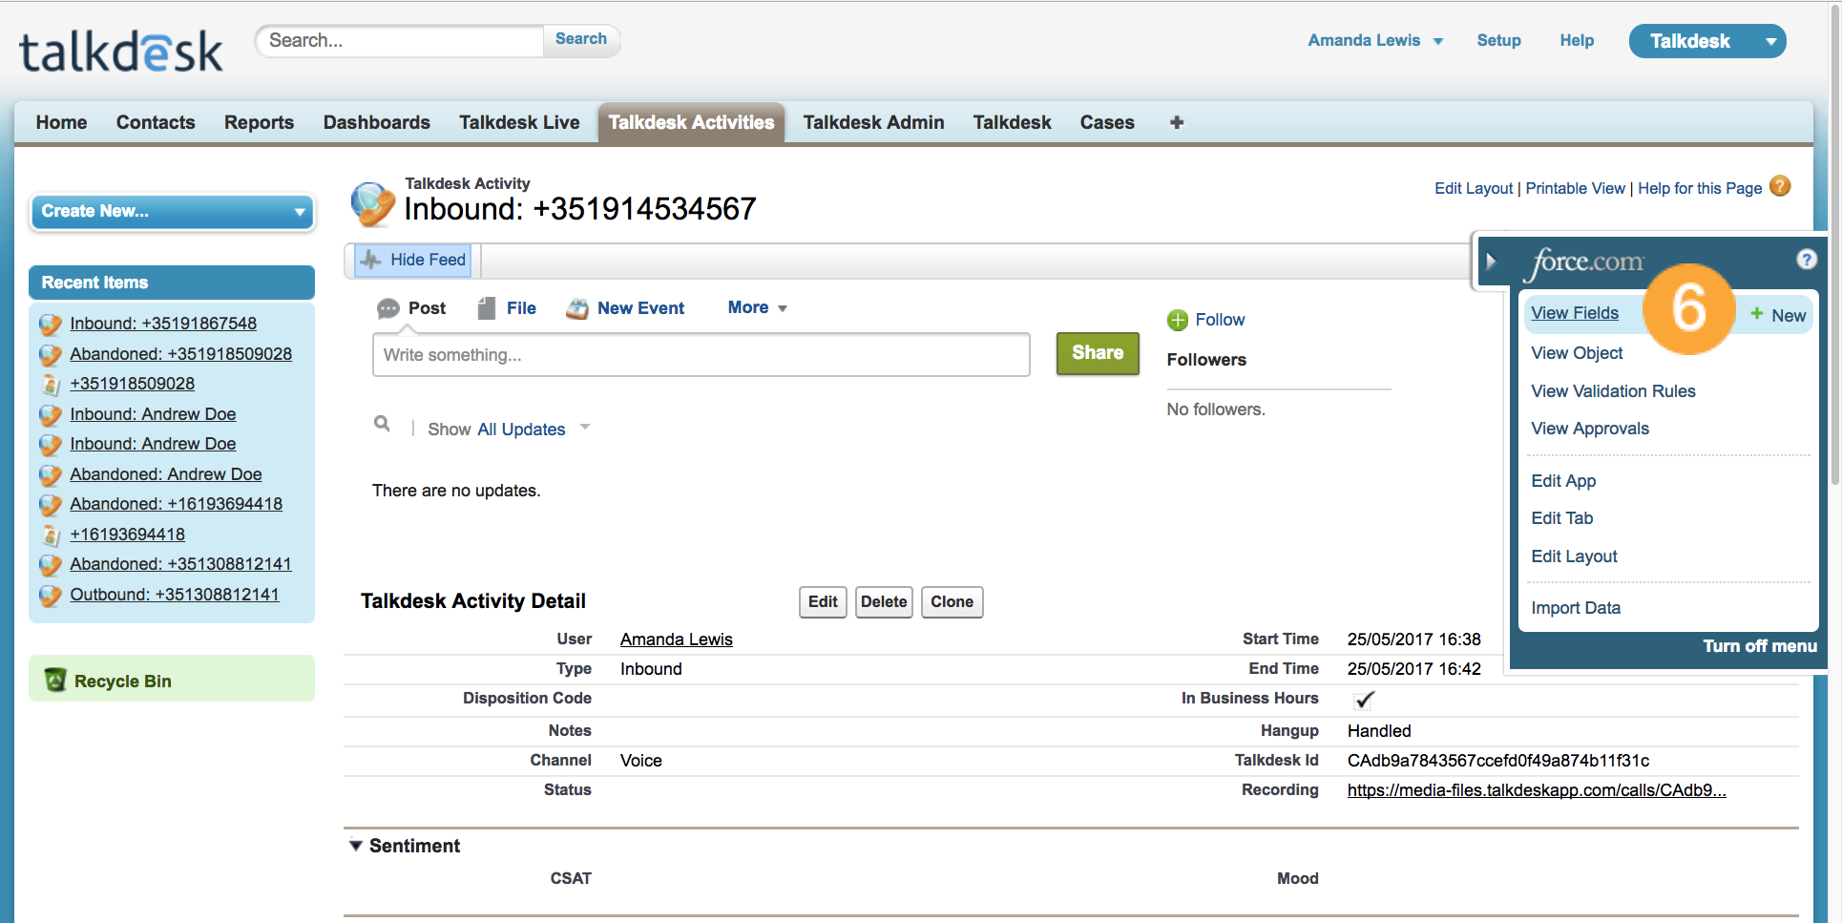
Task: Click the Help for this Page link
Action: pyautogui.click(x=1700, y=188)
